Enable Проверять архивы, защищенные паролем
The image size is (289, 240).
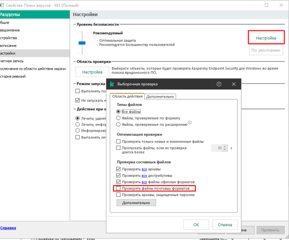[118, 195]
